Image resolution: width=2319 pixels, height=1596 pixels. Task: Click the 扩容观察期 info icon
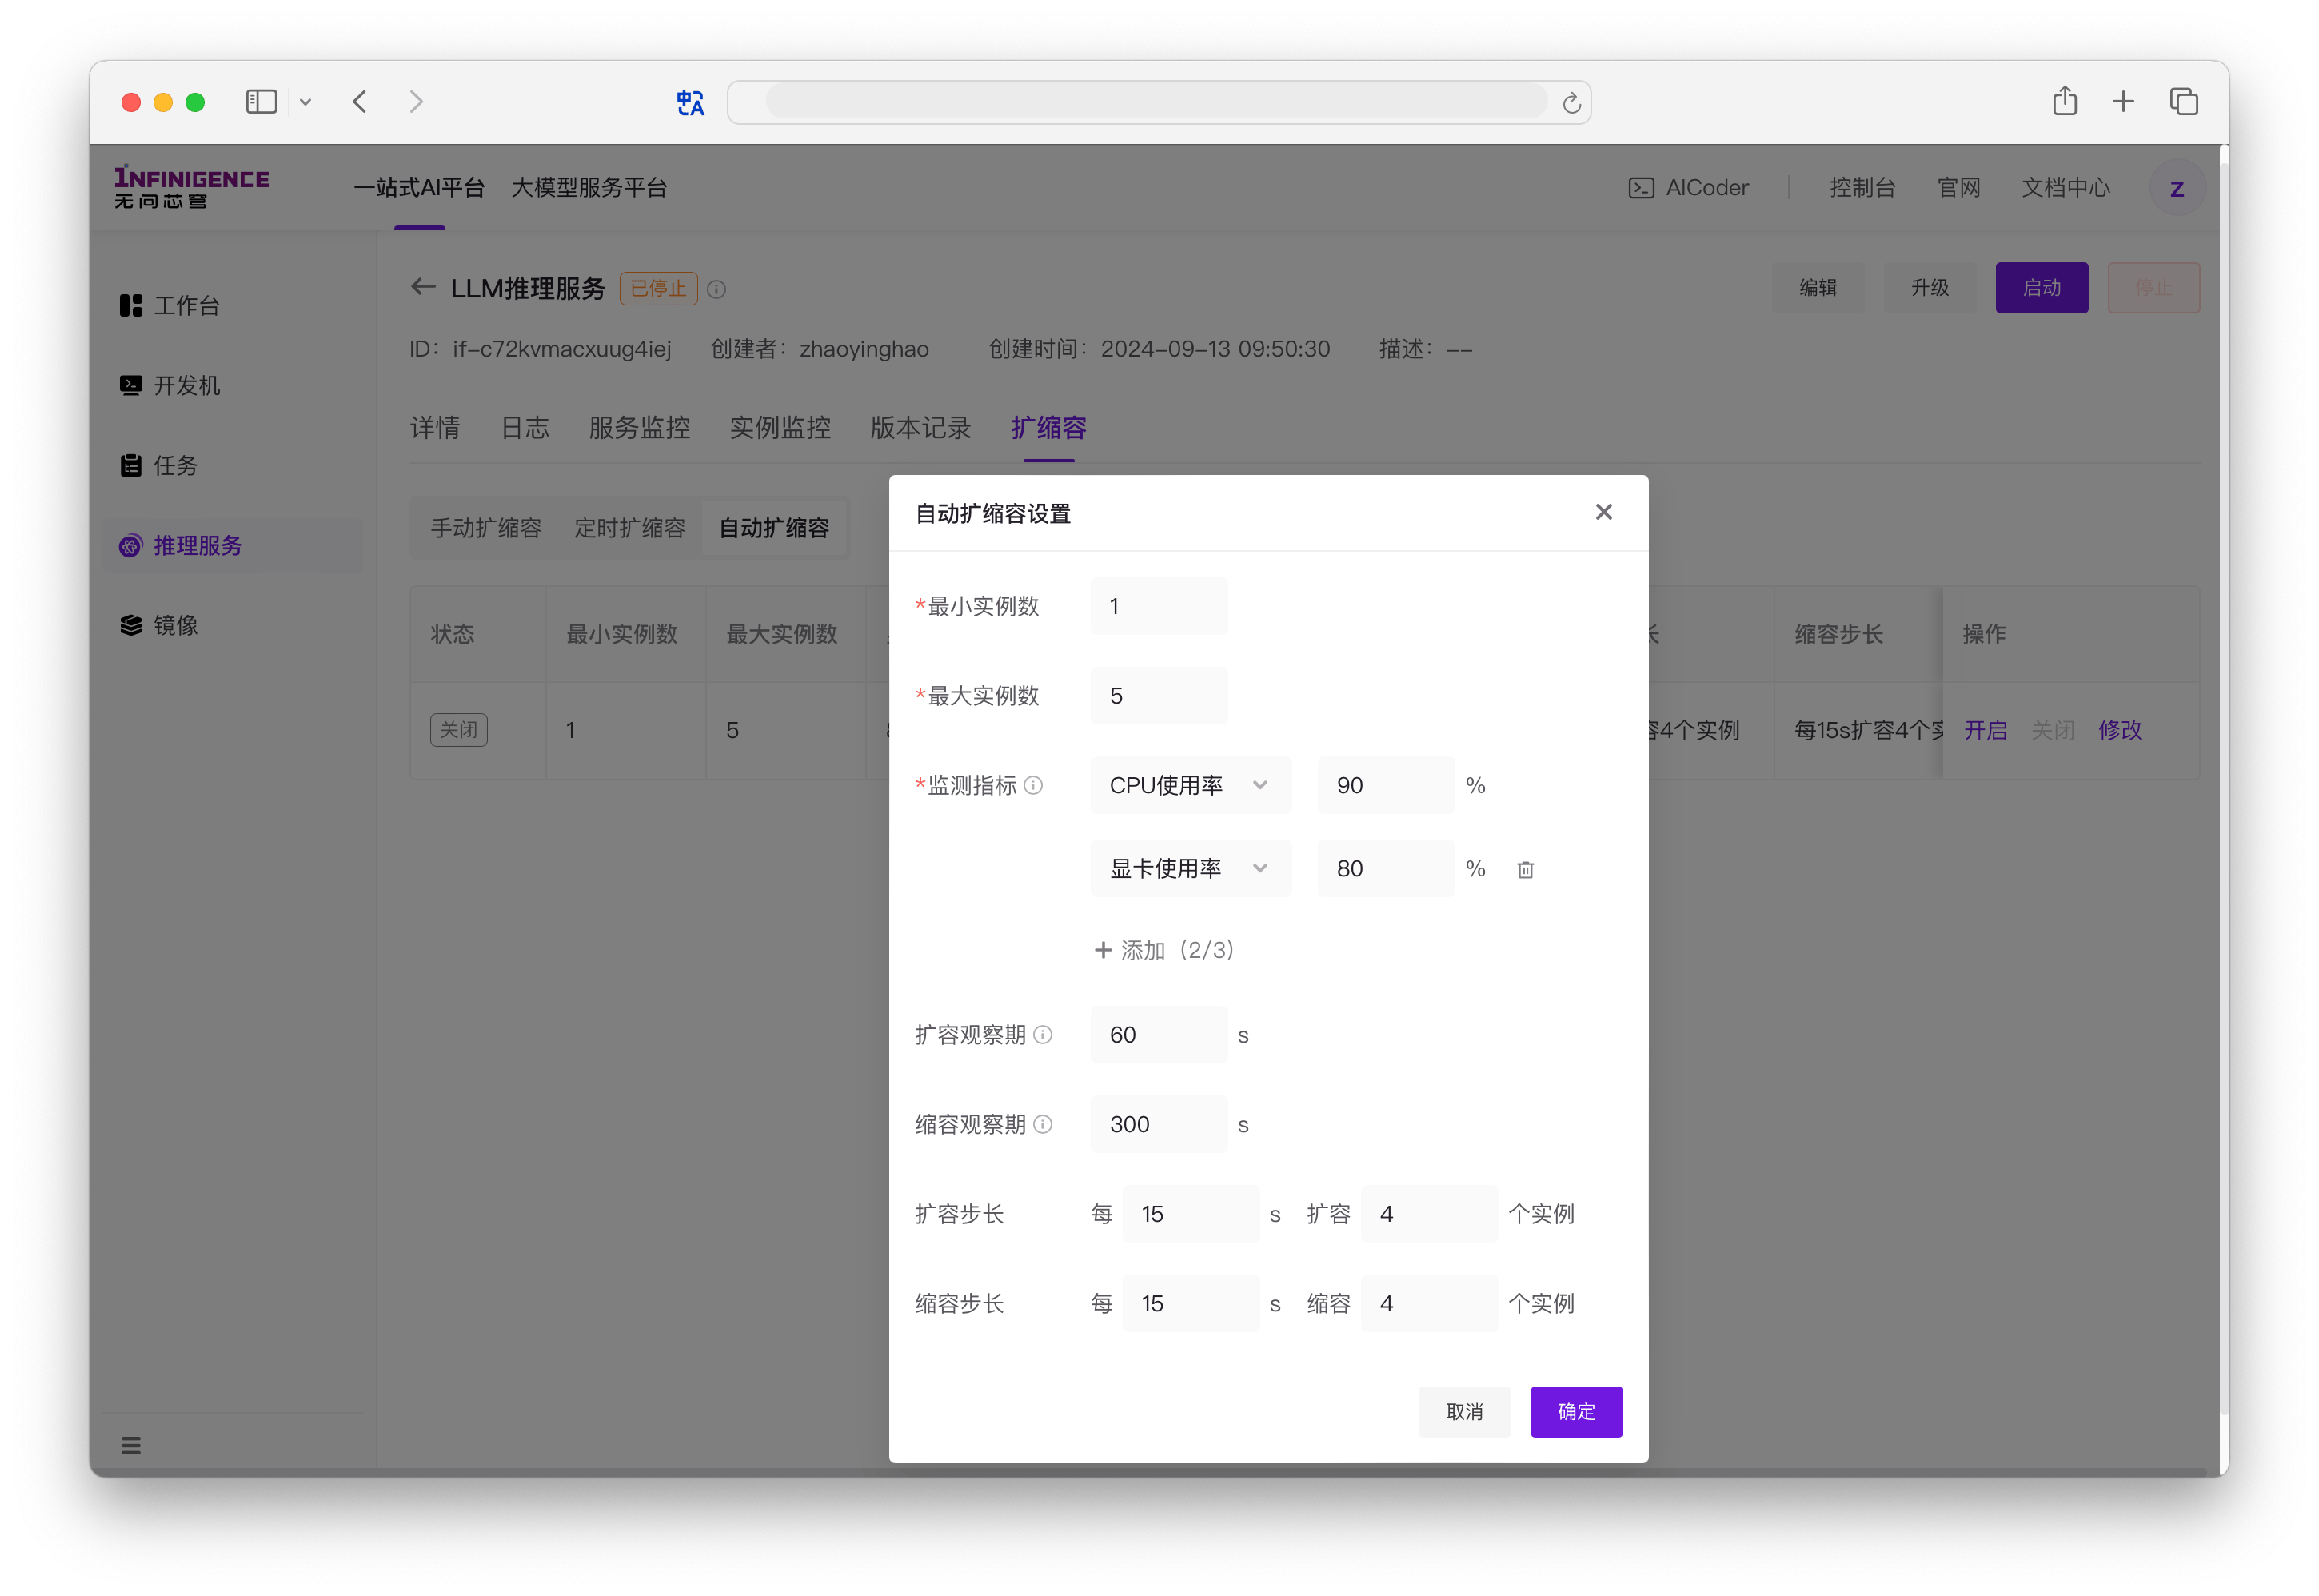point(1043,1034)
